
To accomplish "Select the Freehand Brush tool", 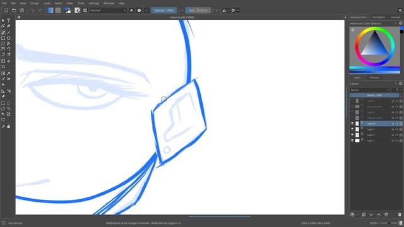I will coord(3,32).
